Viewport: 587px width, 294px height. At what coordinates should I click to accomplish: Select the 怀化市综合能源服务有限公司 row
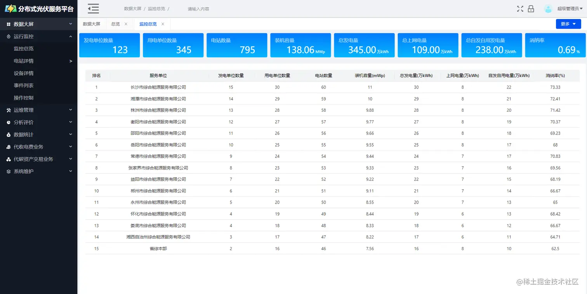pos(332,214)
